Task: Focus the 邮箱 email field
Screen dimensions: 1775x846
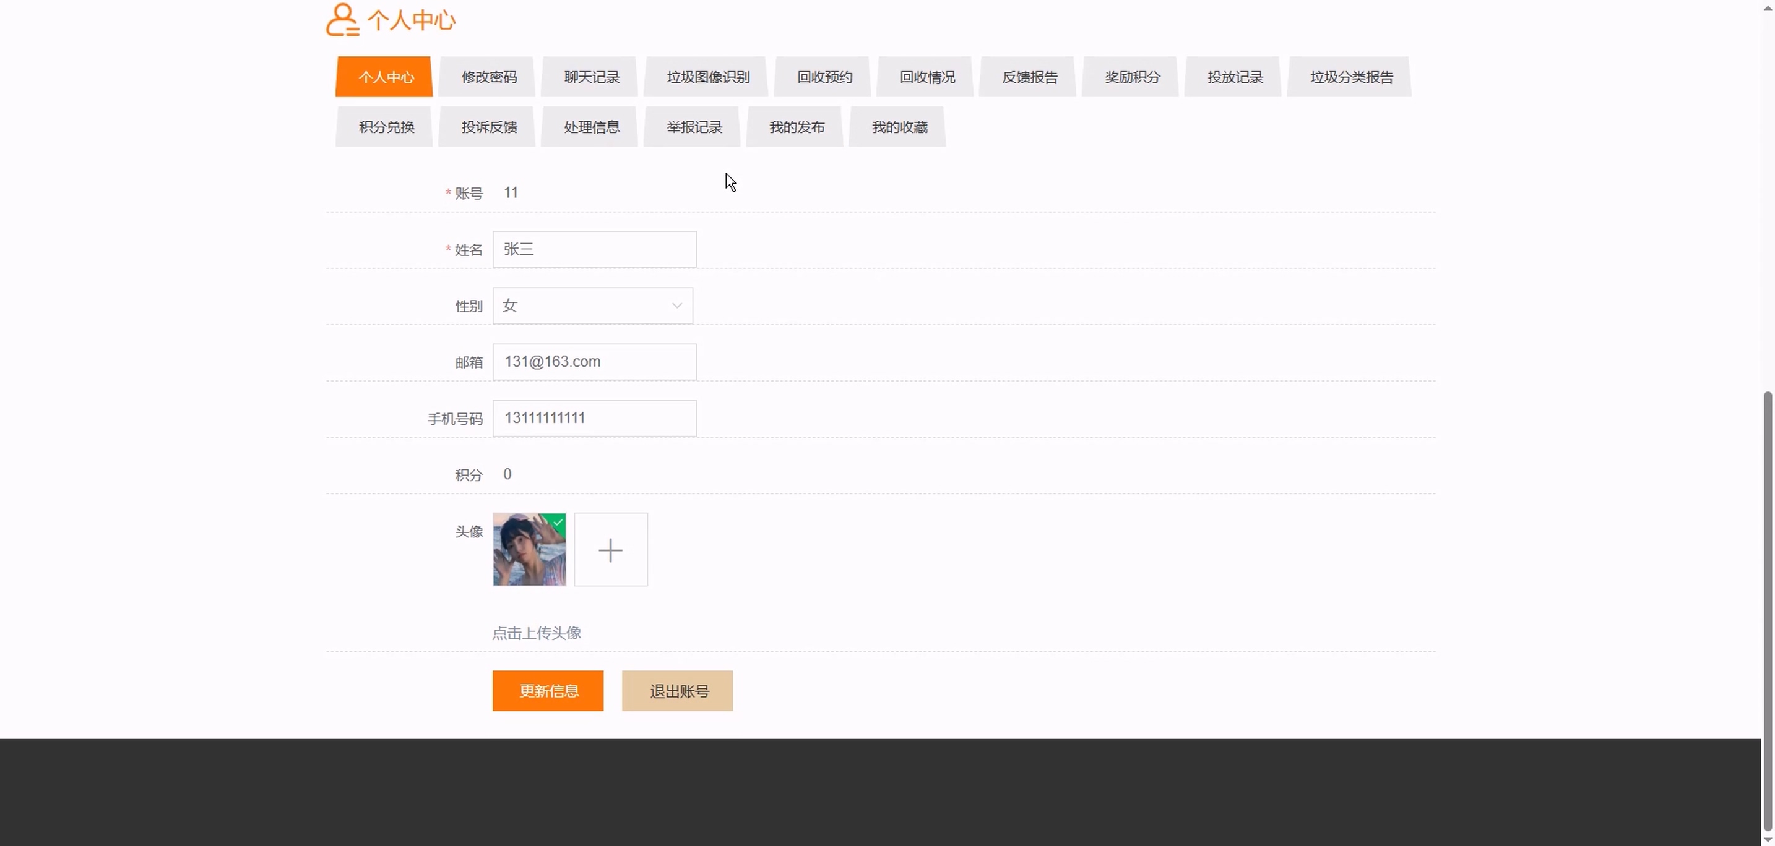Action: tap(594, 362)
